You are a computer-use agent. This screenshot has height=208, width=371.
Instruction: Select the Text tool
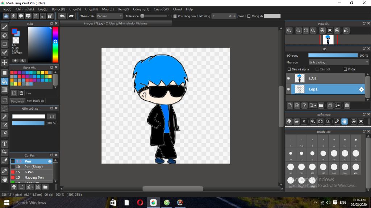(4, 144)
